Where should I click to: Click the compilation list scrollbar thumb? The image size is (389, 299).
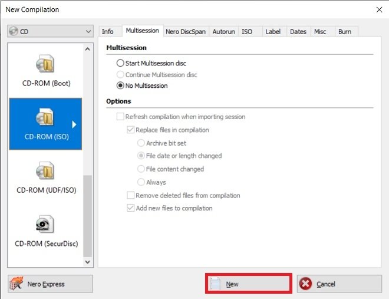click(87, 216)
